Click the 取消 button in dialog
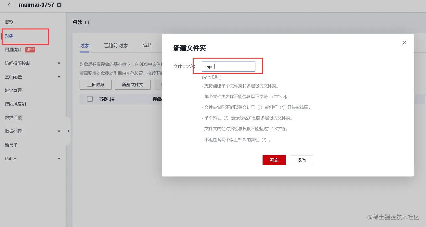The width and height of the screenshot is (426, 227). (x=302, y=160)
